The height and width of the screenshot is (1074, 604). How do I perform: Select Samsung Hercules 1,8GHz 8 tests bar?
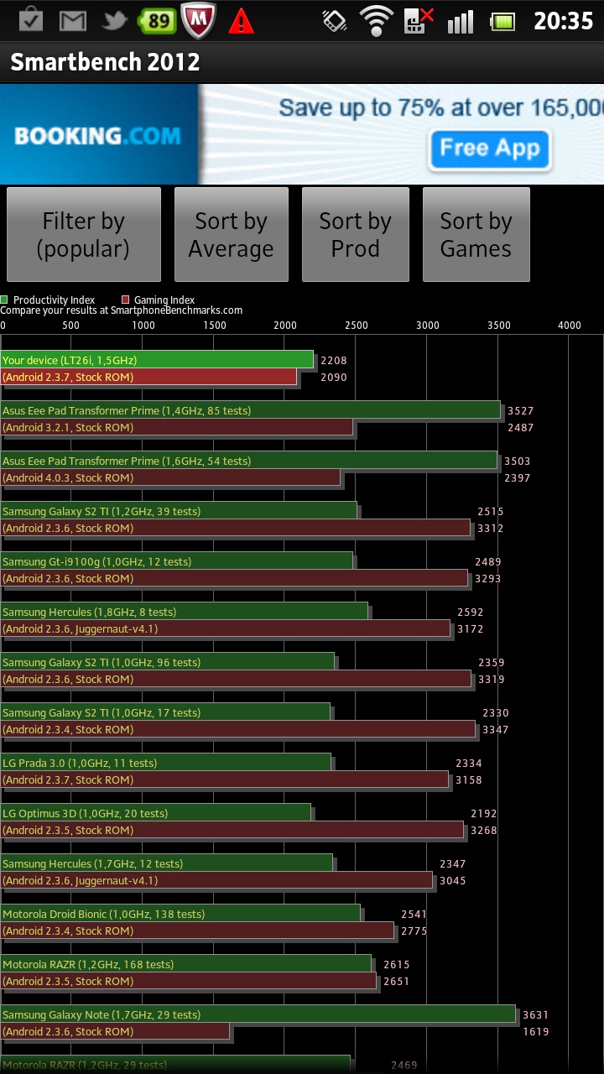184,611
